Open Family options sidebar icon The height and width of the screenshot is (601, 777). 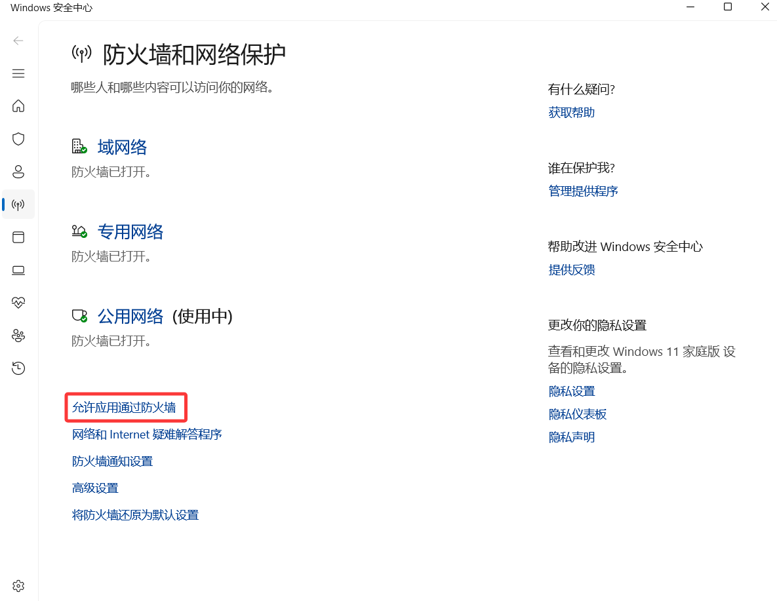coord(18,336)
